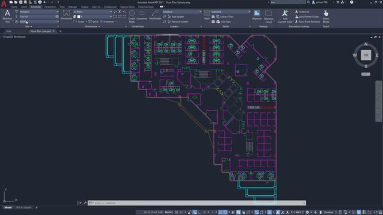Image resolution: width=383 pixels, height=215 pixels.
Task: Insert a Center Mark
Action: 132,16
